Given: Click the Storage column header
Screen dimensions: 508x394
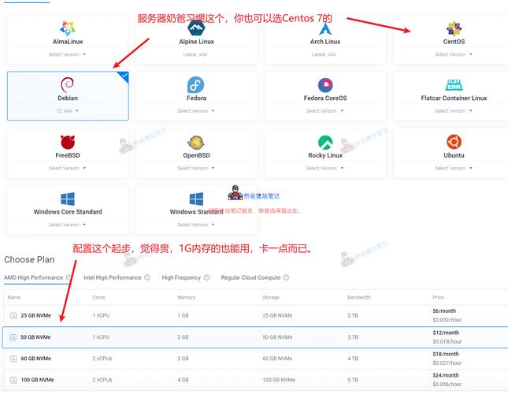Looking at the screenshot, I should pos(271,297).
